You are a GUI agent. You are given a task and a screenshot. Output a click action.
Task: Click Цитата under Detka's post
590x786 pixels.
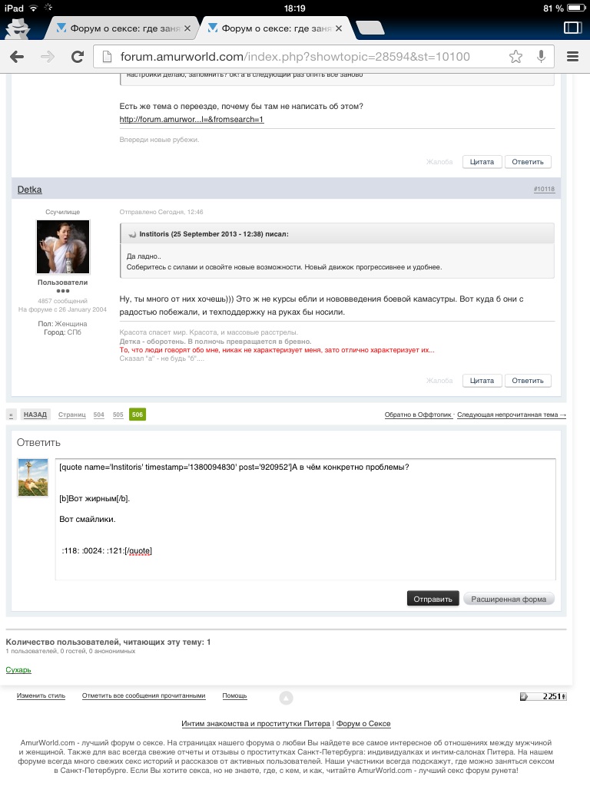pyautogui.click(x=482, y=381)
